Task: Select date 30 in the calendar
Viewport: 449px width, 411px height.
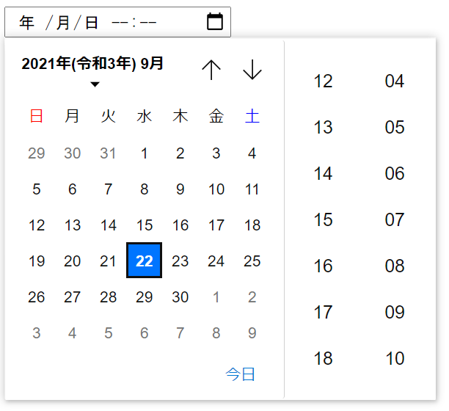Action: pyautogui.click(x=180, y=297)
